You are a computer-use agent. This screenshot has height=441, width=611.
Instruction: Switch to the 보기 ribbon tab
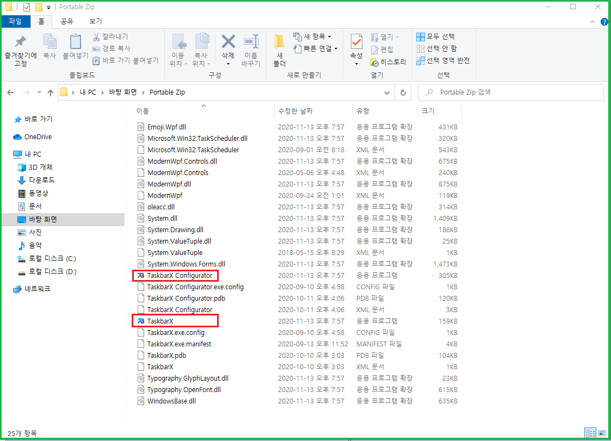pyautogui.click(x=95, y=21)
